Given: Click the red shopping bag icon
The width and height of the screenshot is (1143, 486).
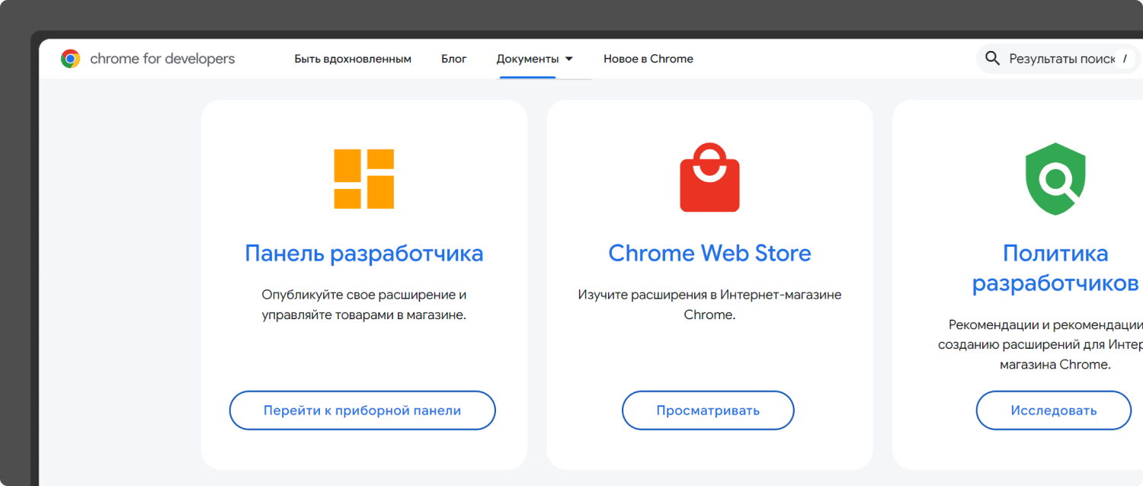Looking at the screenshot, I should (709, 177).
